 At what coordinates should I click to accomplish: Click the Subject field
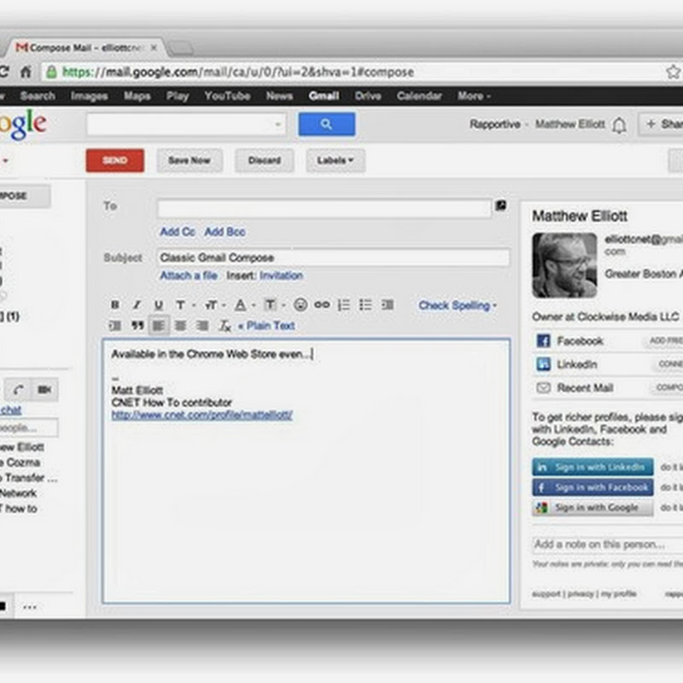pyautogui.click(x=333, y=258)
